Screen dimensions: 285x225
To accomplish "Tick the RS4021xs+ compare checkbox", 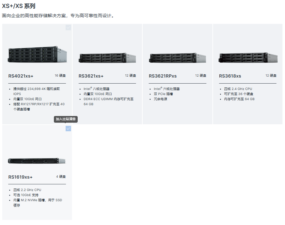I will pyautogui.click(x=68, y=28).
